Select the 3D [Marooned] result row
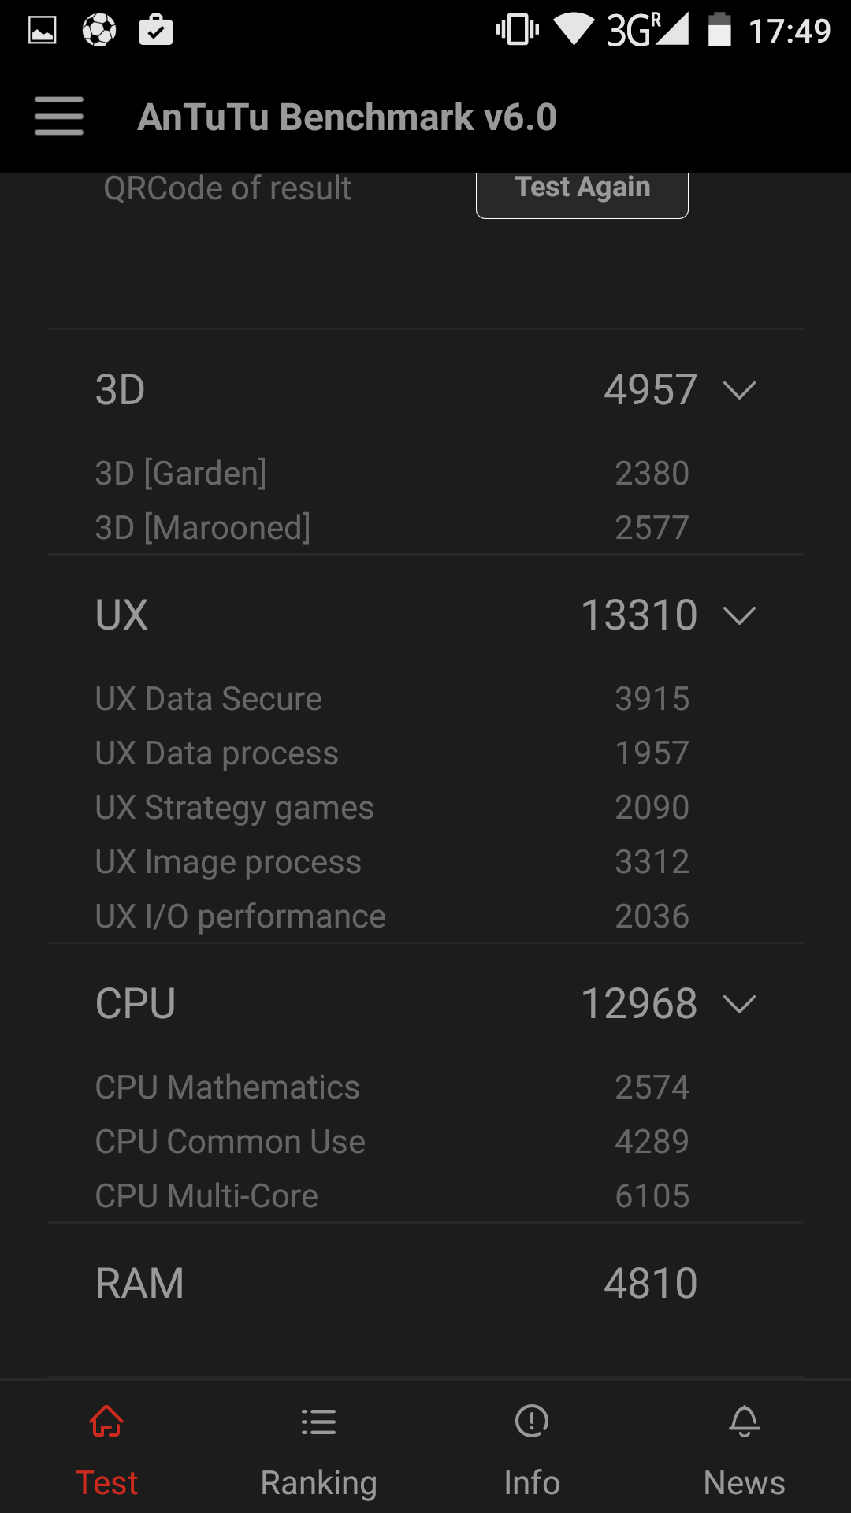851x1513 pixels. click(x=425, y=527)
